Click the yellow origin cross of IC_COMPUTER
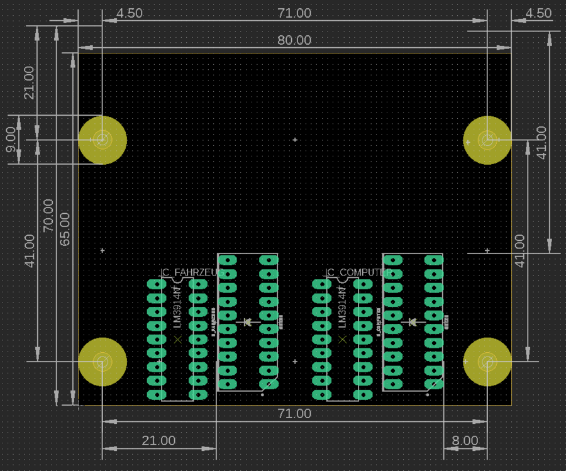Viewport: 566px width, 471px height. click(342, 339)
